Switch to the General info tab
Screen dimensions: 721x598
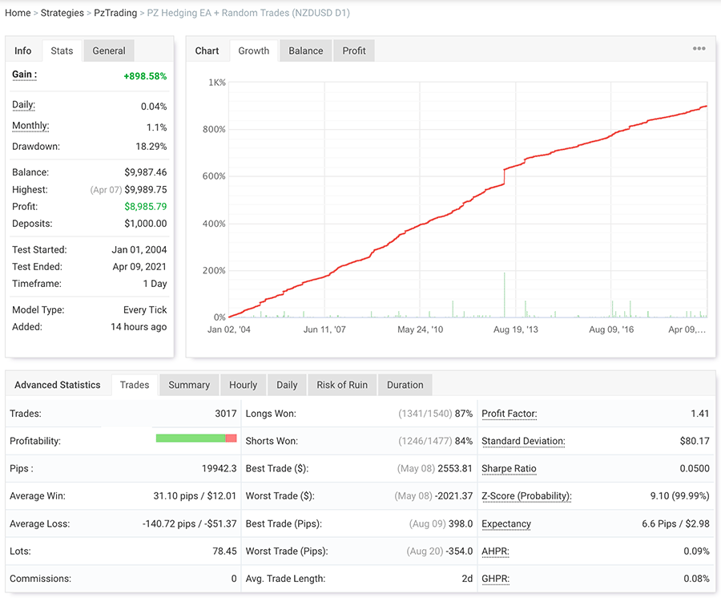click(108, 51)
